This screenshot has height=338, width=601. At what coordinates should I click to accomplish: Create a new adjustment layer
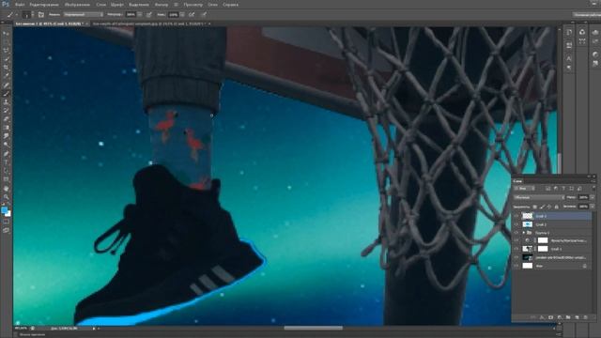tap(560, 317)
